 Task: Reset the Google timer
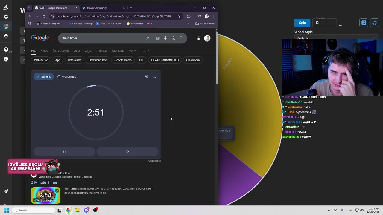pos(127,151)
